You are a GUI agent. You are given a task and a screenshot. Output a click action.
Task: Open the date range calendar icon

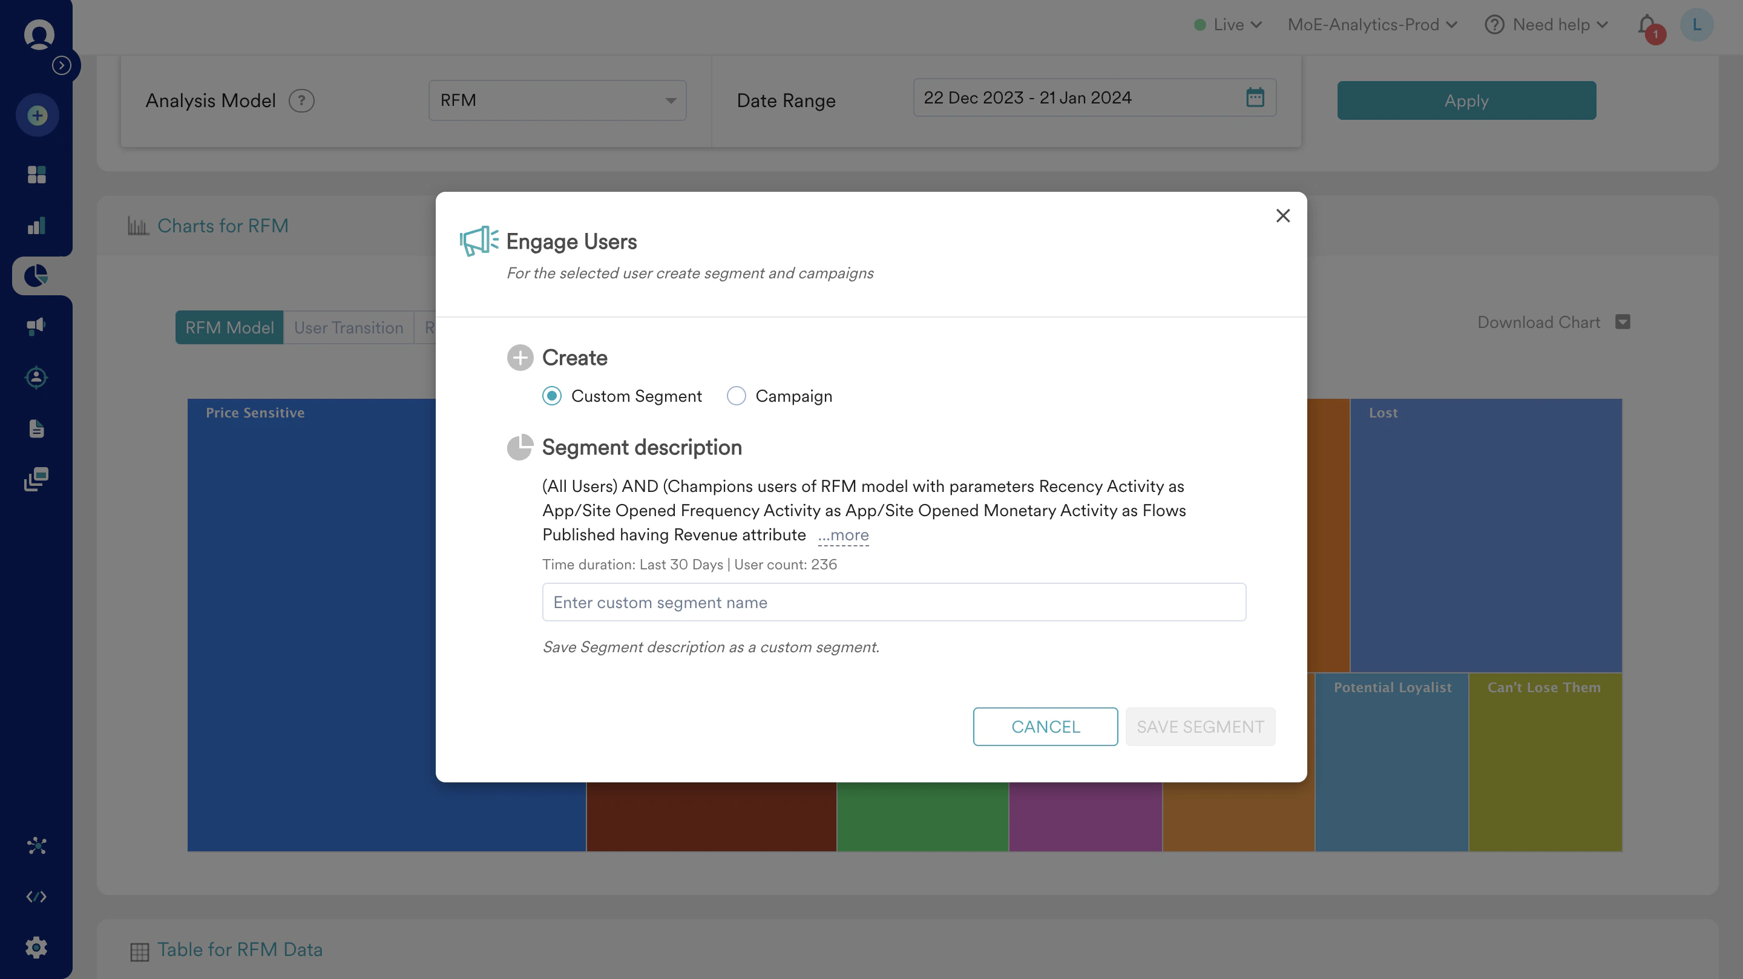click(1255, 97)
